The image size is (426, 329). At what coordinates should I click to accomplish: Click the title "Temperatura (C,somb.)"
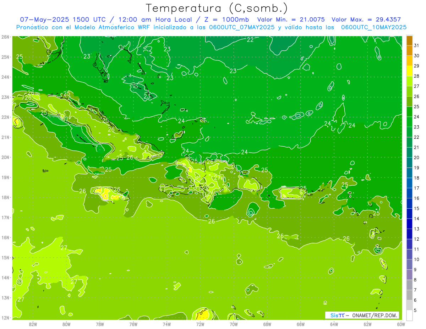(217, 8)
